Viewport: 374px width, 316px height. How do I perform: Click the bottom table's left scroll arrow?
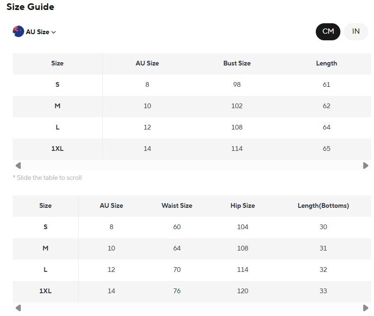[x=18, y=308]
